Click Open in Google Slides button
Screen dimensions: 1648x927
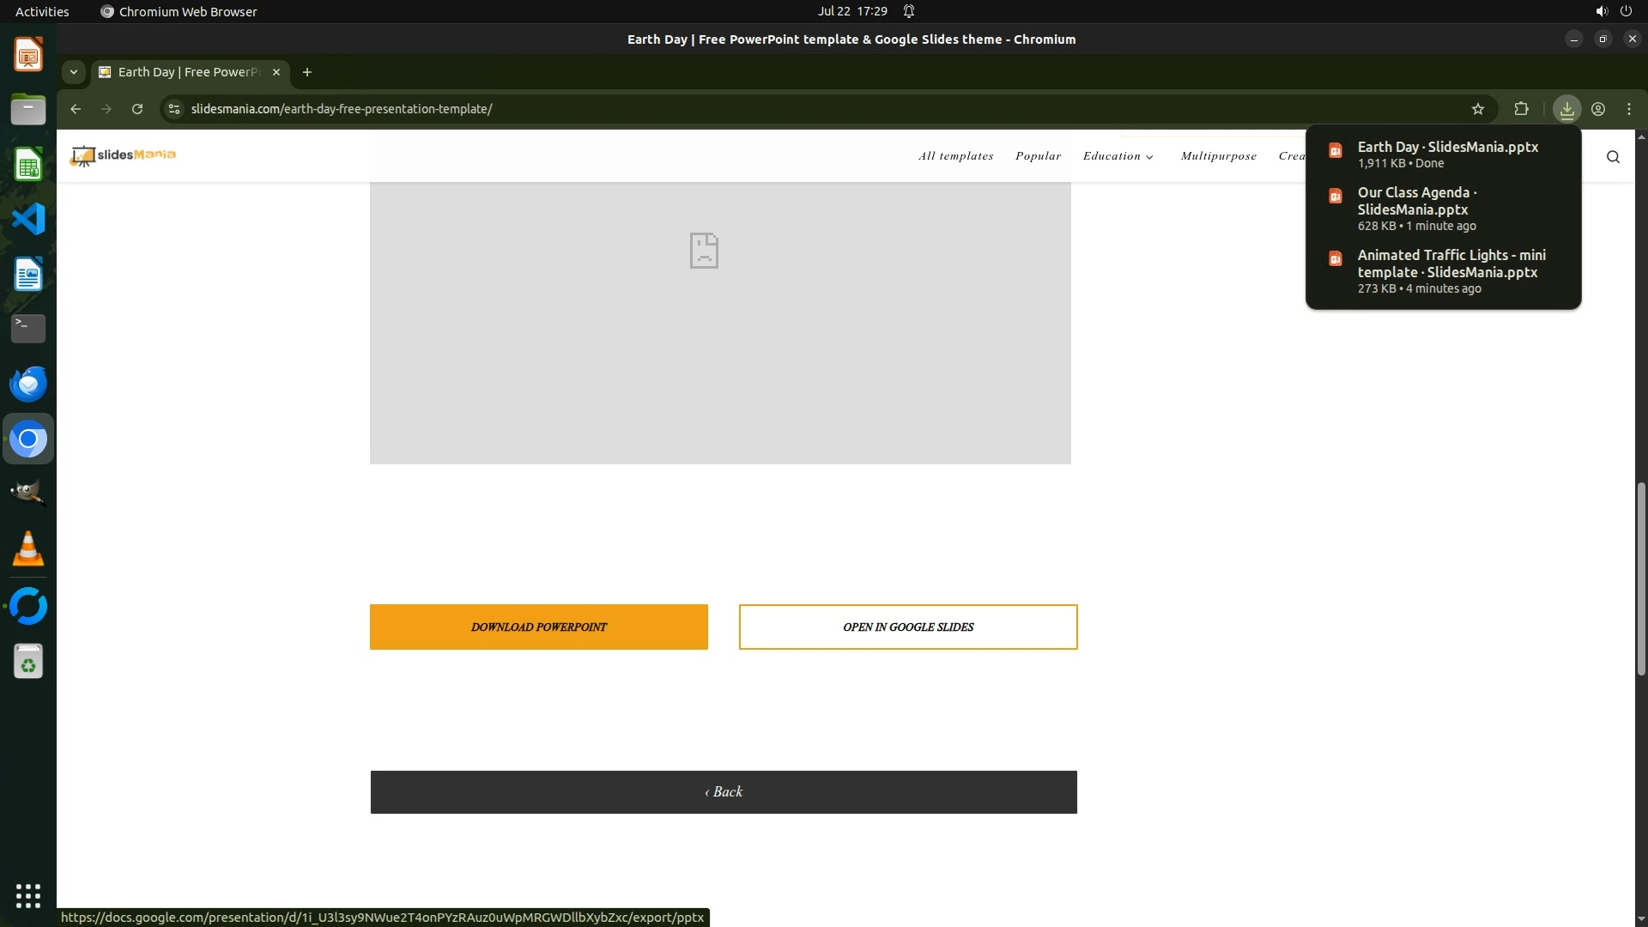click(x=907, y=627)
